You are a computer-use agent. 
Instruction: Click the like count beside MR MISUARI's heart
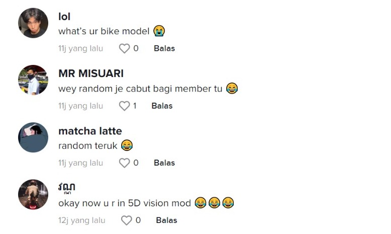pyautogui.click(x=135, y=106)
